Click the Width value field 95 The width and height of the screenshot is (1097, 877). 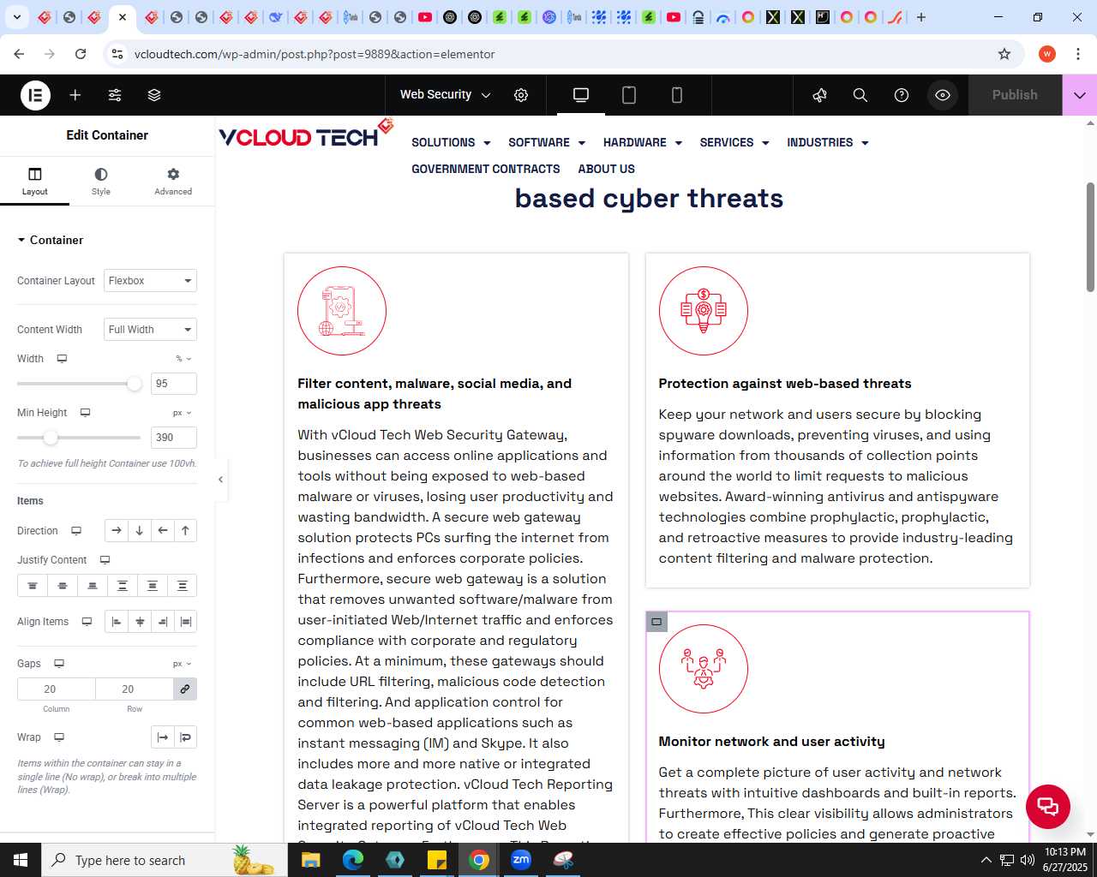174,384
